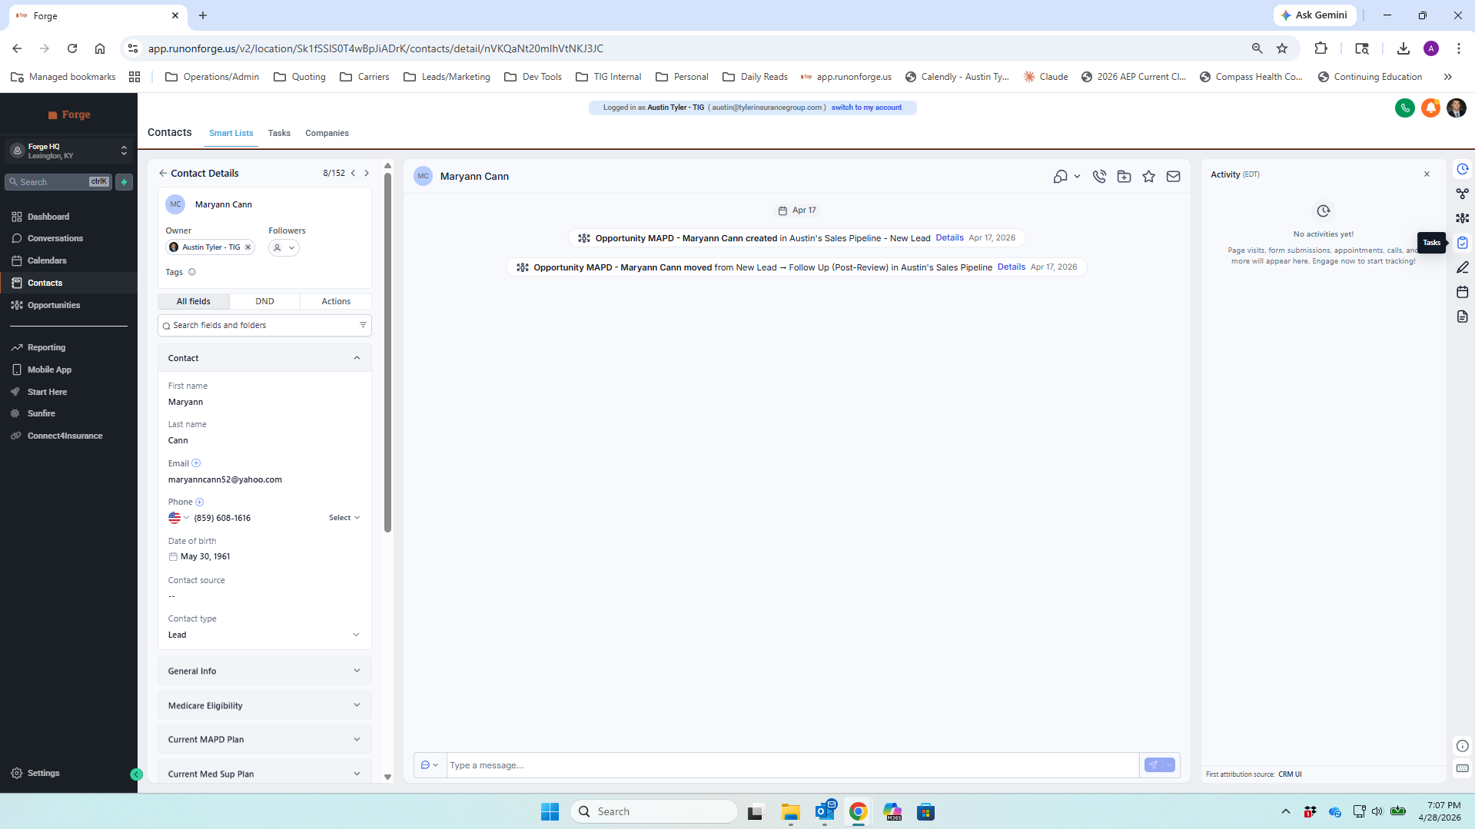Viewport: 1475px width, 829px height.
Task: Click the add-to-folder icon in conversation header
Action: point(1124,177)
